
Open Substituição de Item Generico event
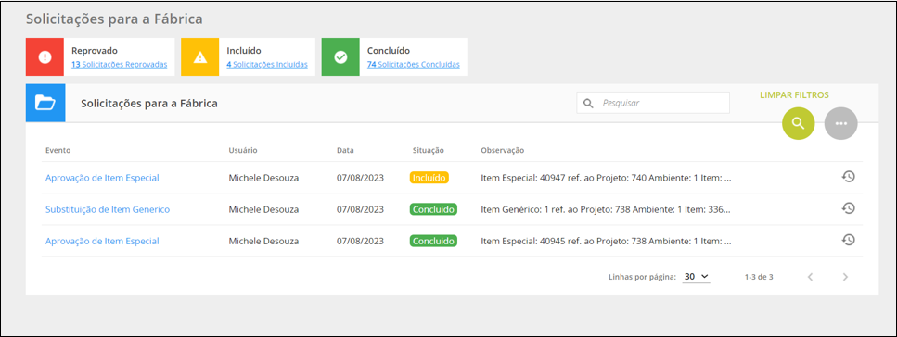tap(108, 209)
